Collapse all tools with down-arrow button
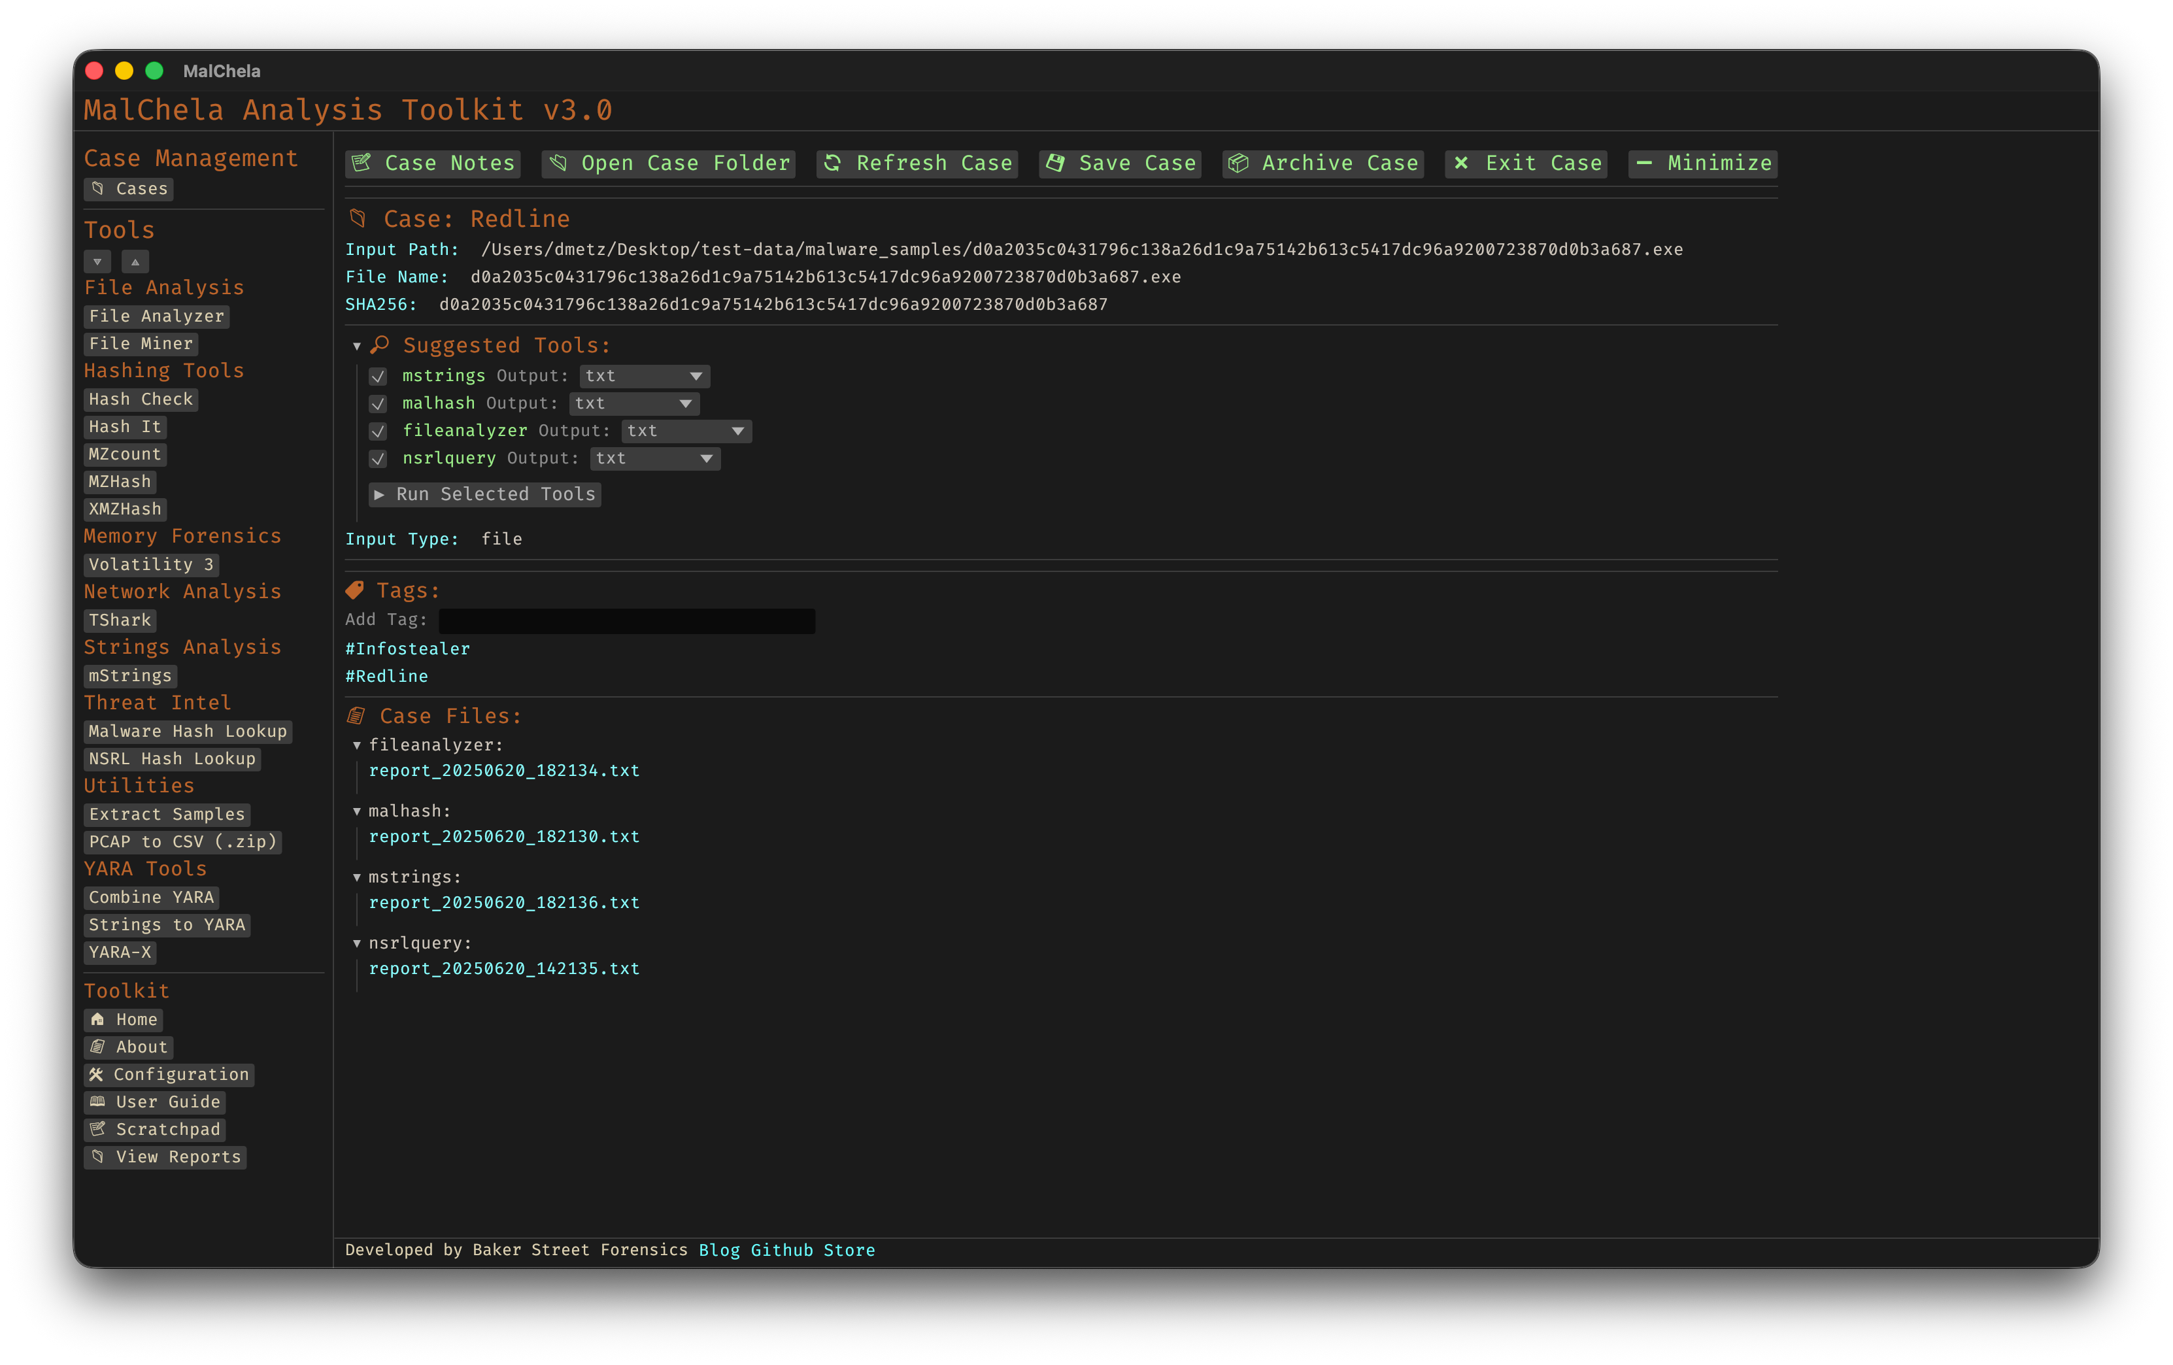Image resolution: width=2173 pixels, height=1365 pixels. [97, 261]
